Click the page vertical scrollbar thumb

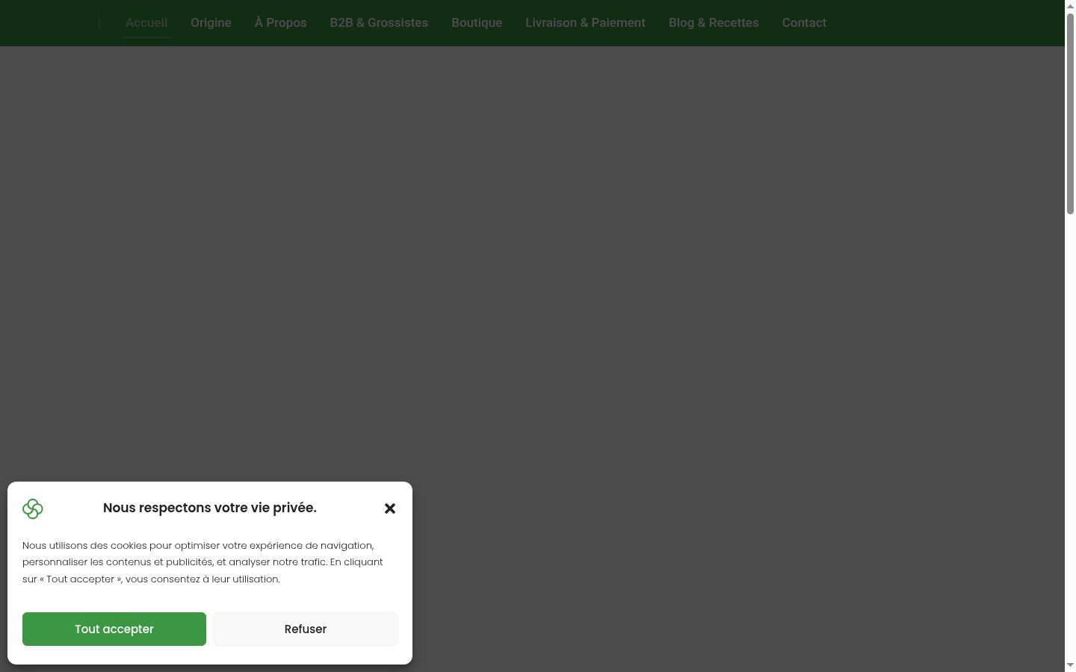pyautogui.click(x=1070, y=114)
